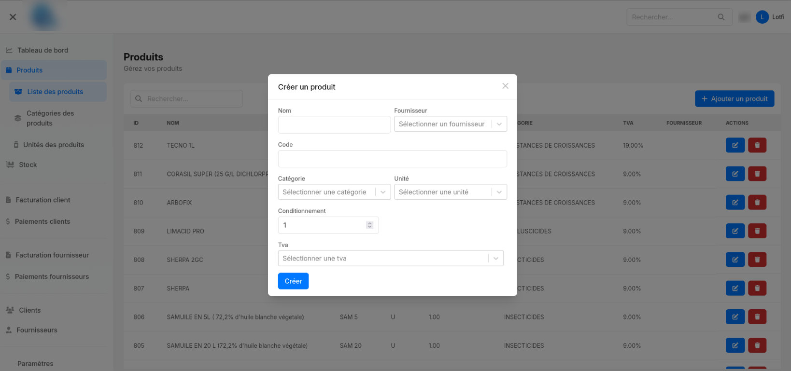Delete product 805 SAMUILE EN 20 L

[757, 345]
